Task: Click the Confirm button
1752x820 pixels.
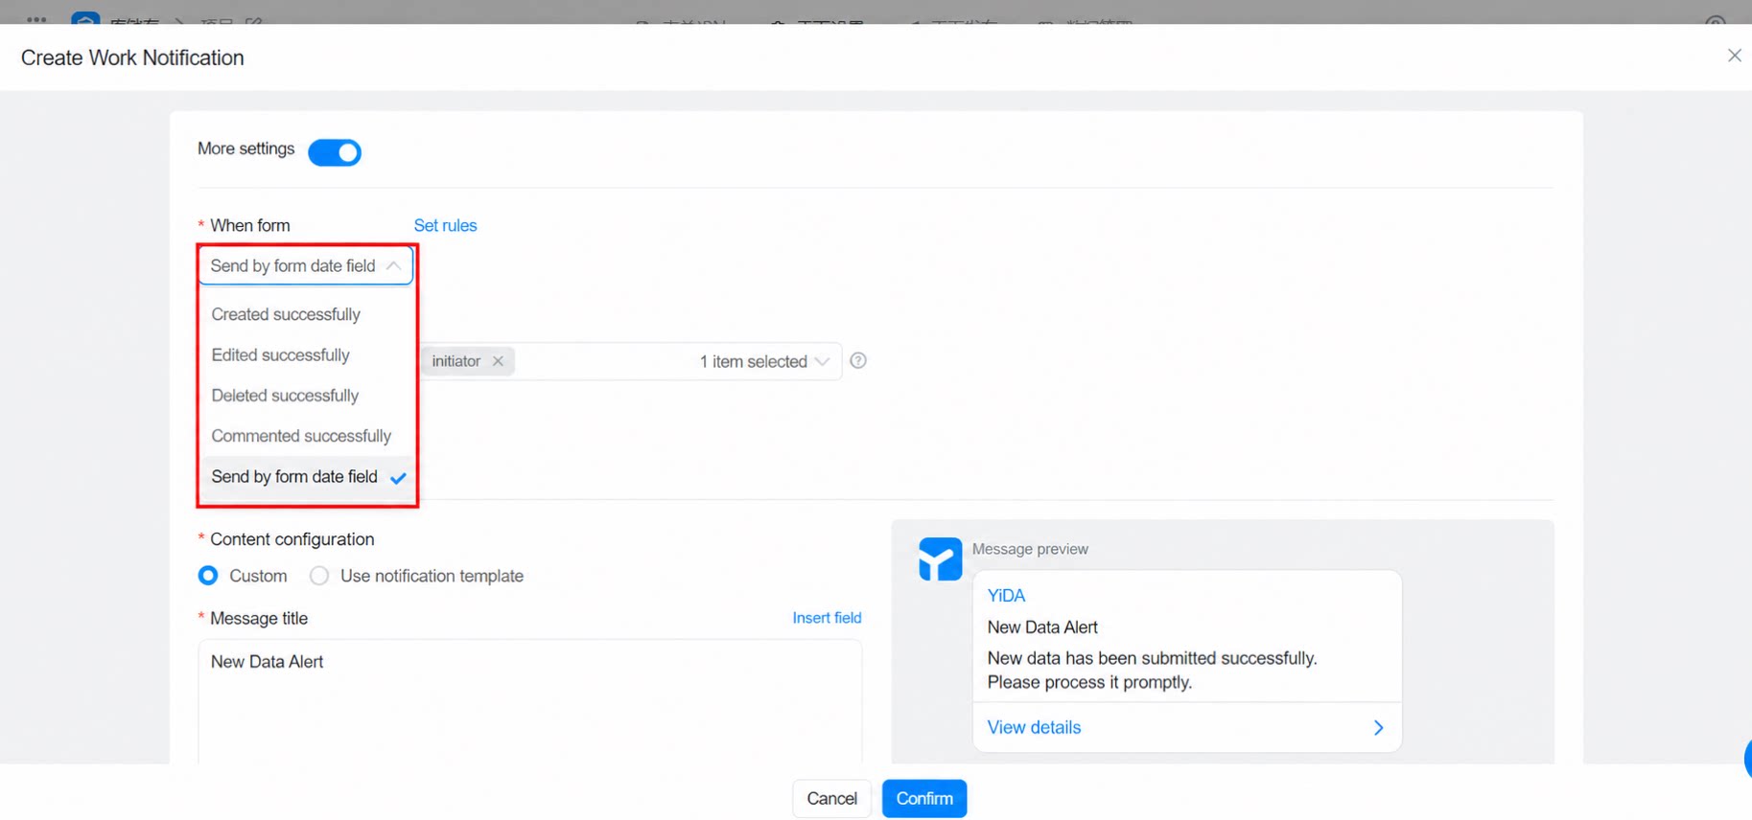Action: pyautogui.click(x=924, y=798)
